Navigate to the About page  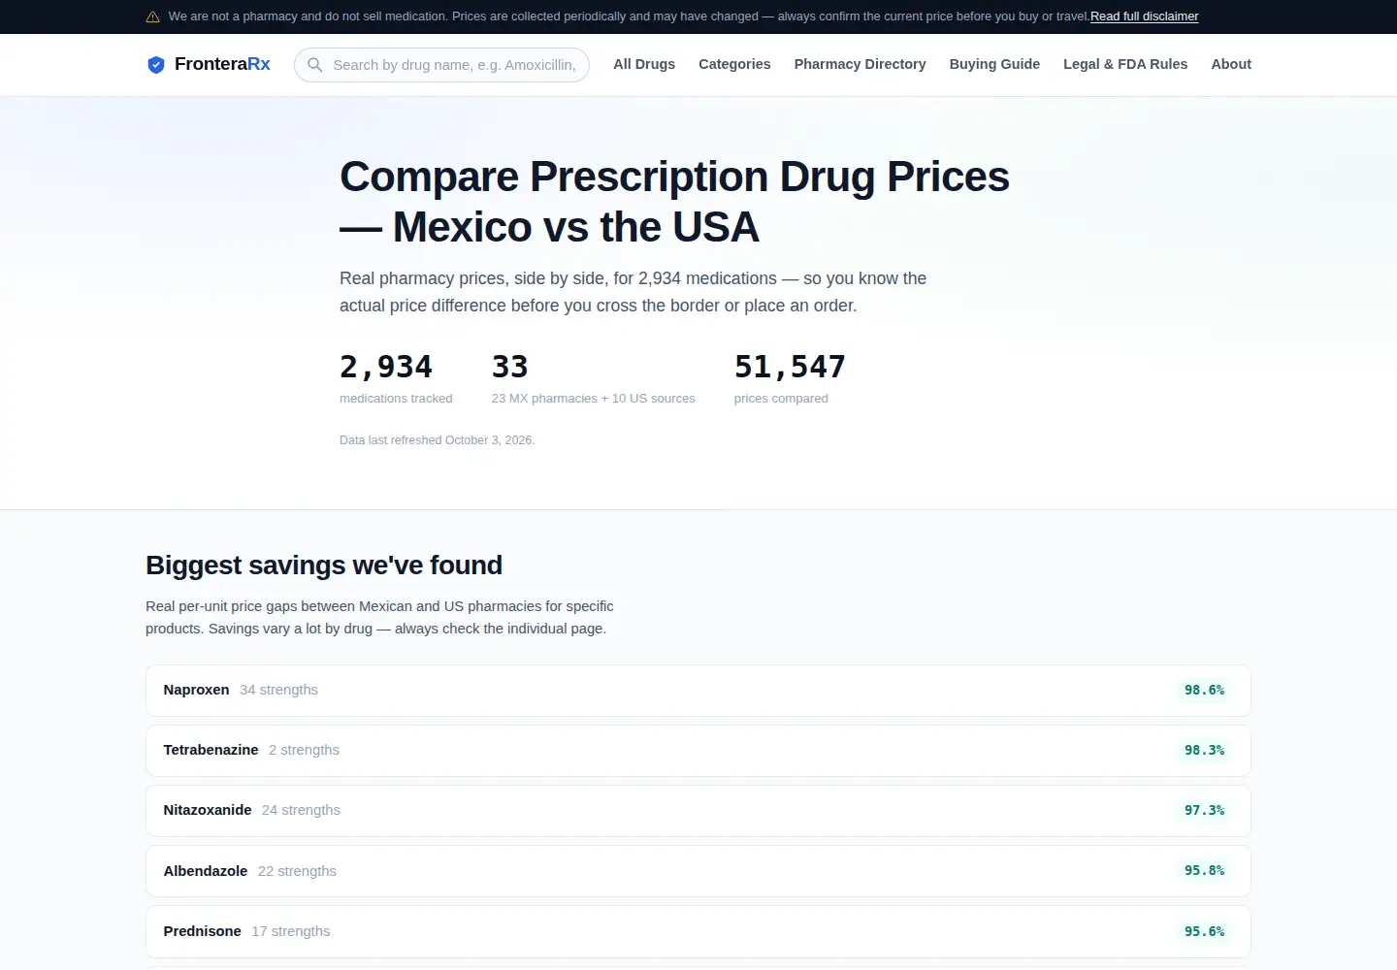(x=1231, y=64)
